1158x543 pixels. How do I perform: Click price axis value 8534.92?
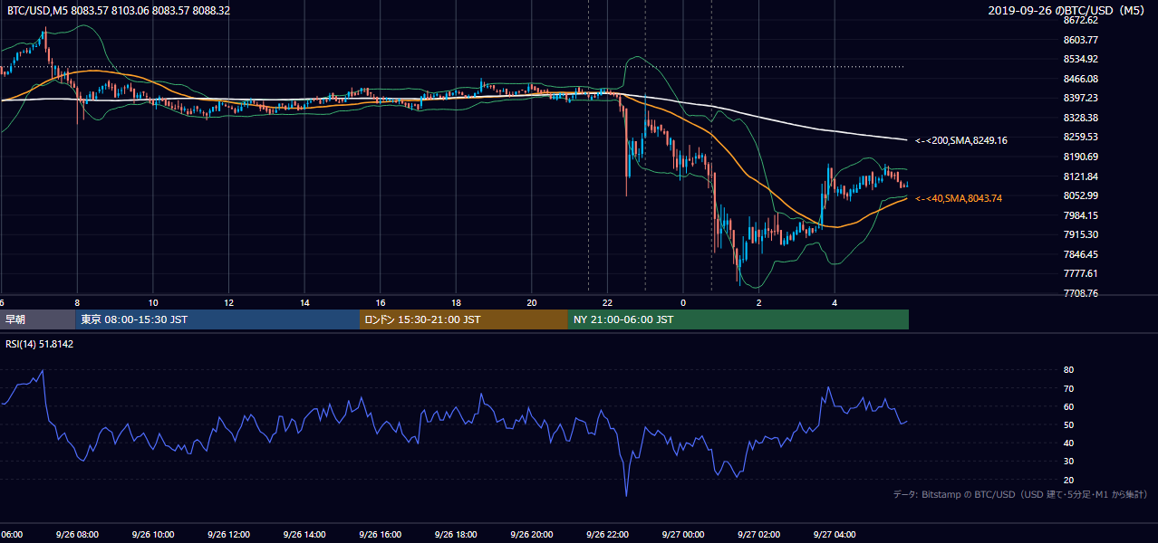pos(1081,60)
